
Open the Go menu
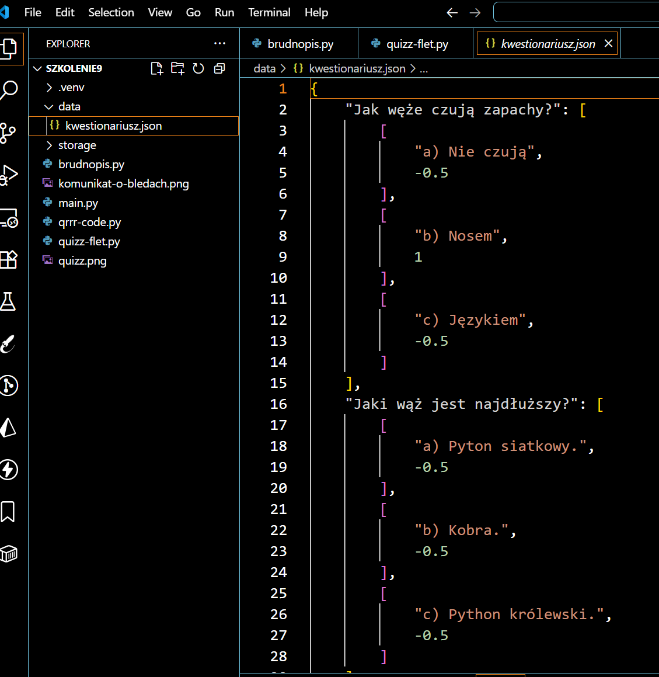click(x=193, y=12)
